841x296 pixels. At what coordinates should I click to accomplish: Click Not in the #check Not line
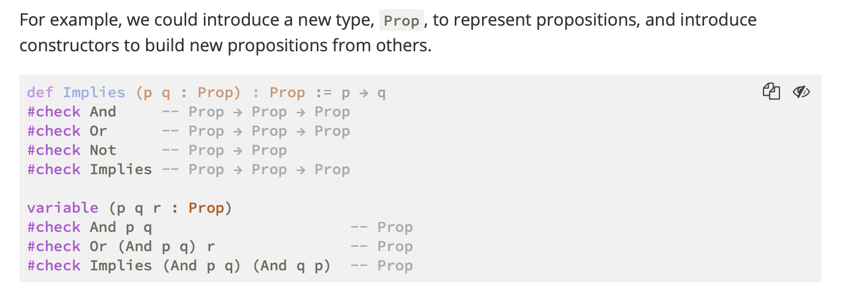tap(103, 150)
